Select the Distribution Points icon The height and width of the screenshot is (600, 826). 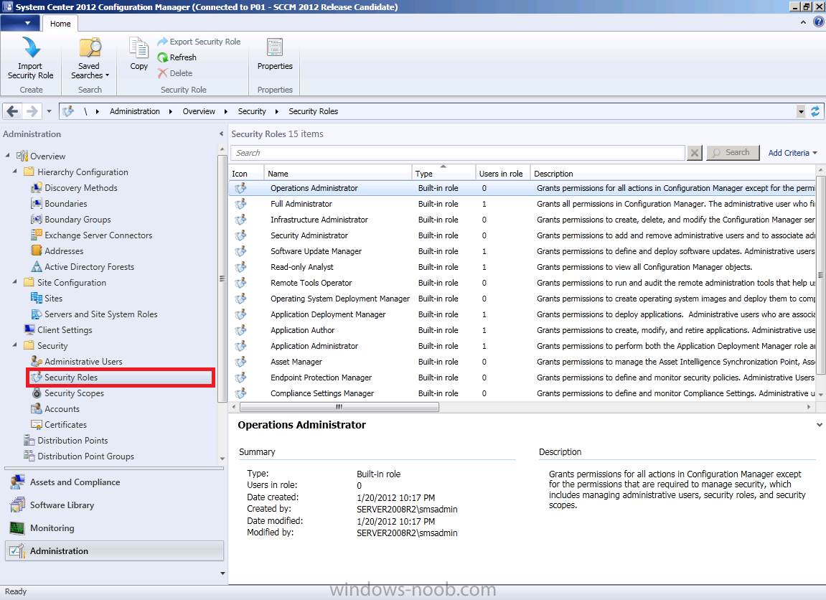(x=29, y=441)
